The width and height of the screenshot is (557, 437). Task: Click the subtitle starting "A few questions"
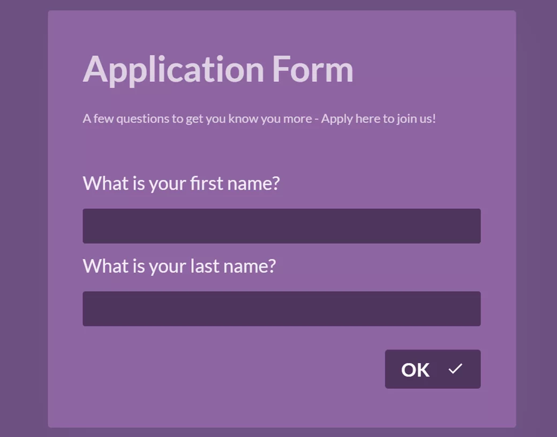[x=259, y=118]
